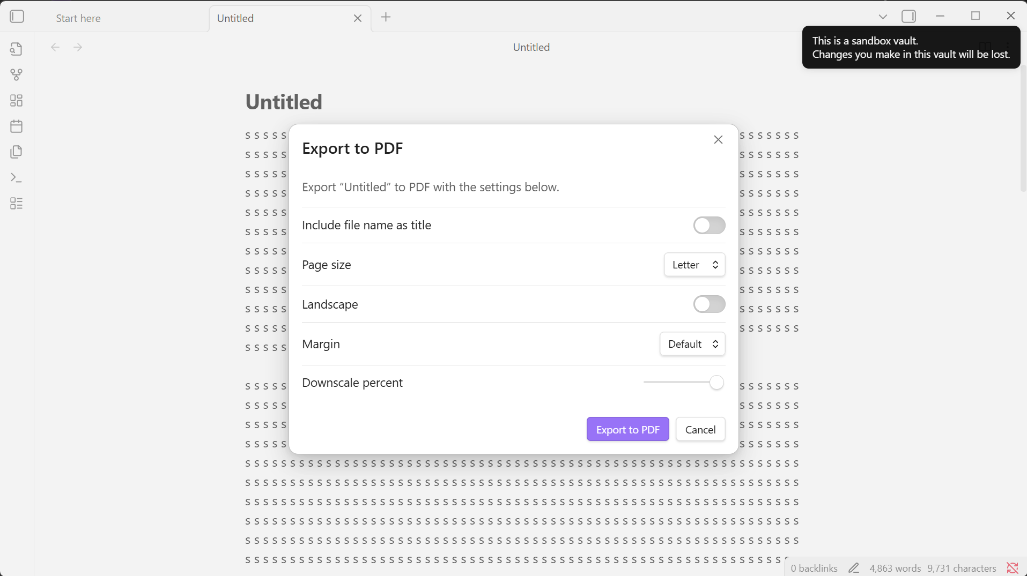This screenshot has height=576, width=1027.
Task: Cancel the PDF export dialog
Action: pos(700,430)
